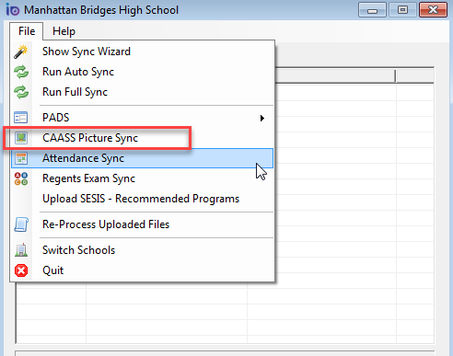Click the Attendance Sync calendar icon
The image size is (453, 356).
pyautogui.click(x=21, y=158)
